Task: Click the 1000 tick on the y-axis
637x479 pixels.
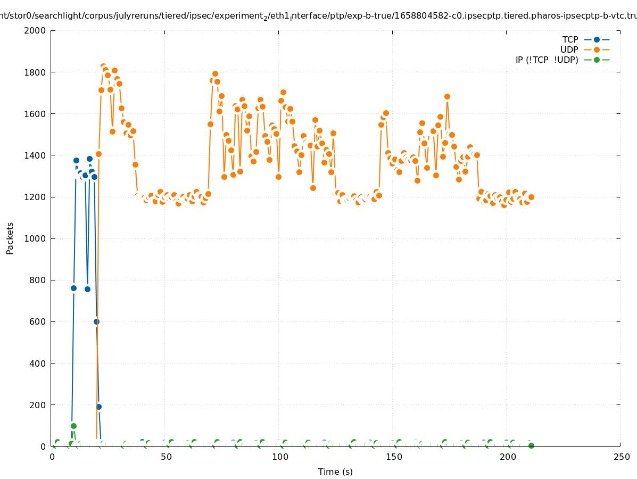Action: click(35, 238)
